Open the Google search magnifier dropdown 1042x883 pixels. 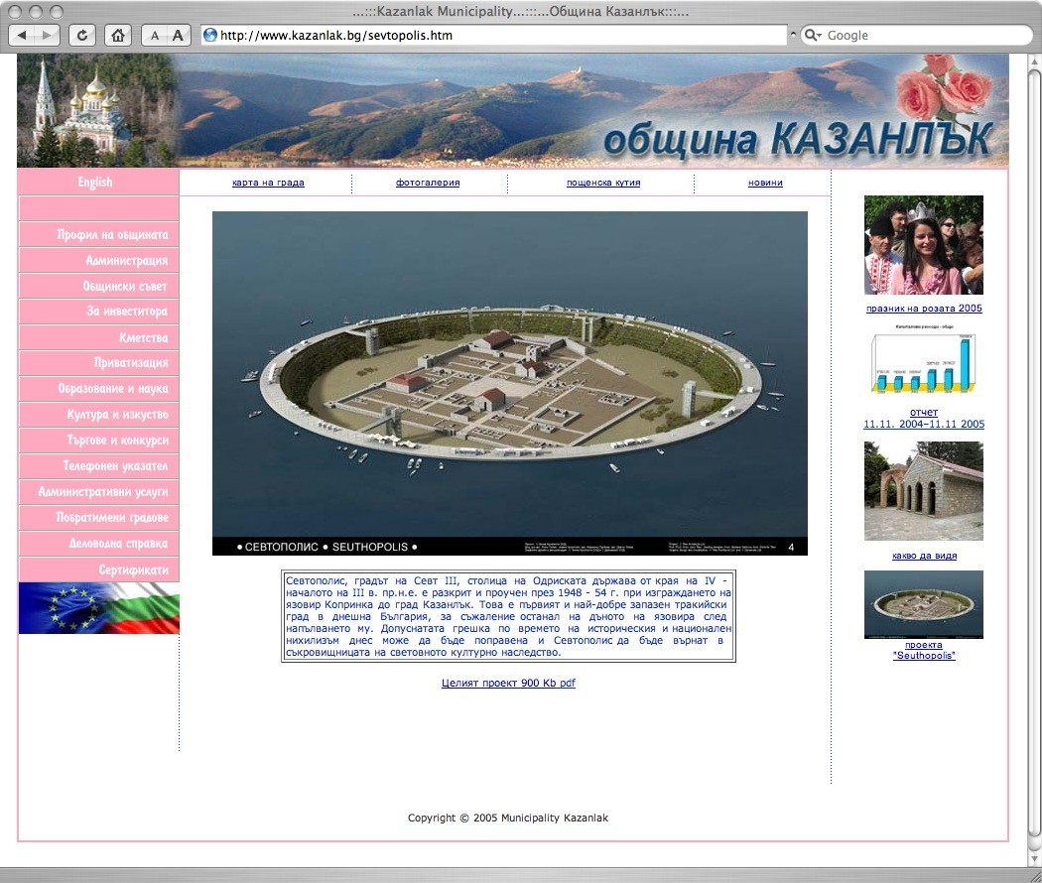click(814, 35)
